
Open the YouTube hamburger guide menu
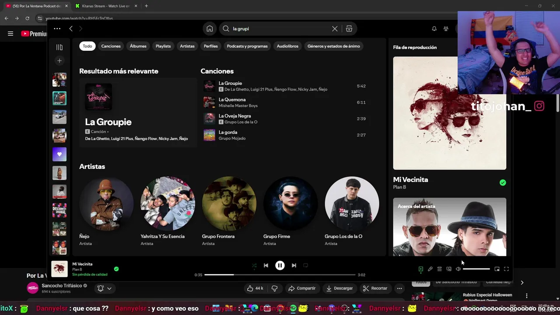pyautogui.click(x=10, y=34)
